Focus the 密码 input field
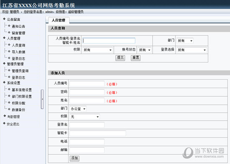Image resolution: width=230 pixels, height=164 pixels. tap(87, 92)
